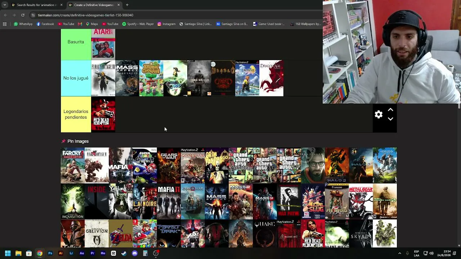Viewport: 461px width, 259px height.
Task: Show hidden system tray icons
Action: pos(399,253)
